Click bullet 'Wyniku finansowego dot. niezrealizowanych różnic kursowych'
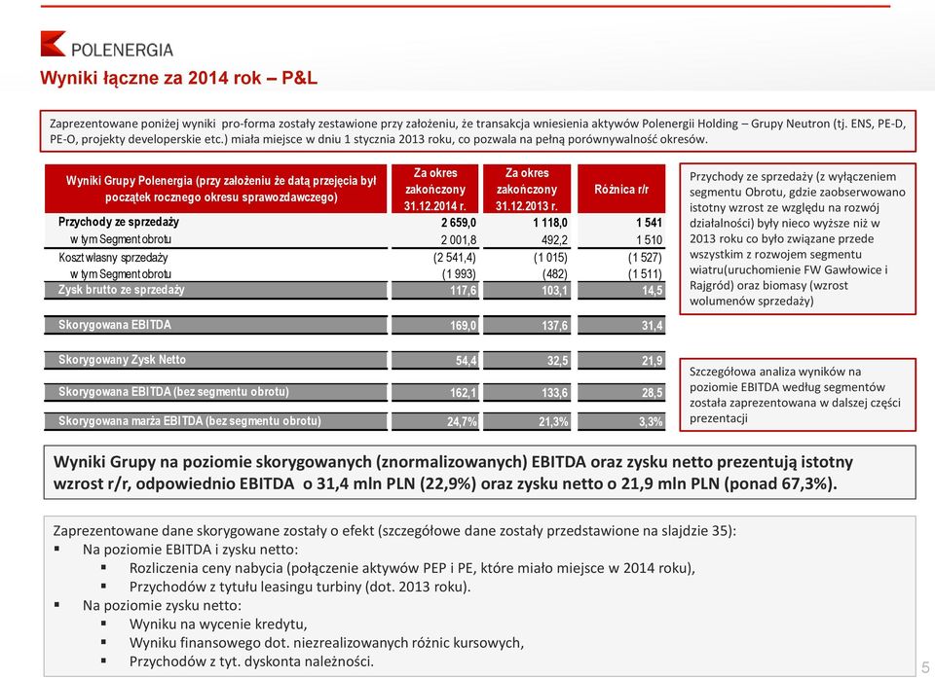Image resolution: width=935 pixels, height=678 pixels. pyautogui.click(x=326, y=642)
